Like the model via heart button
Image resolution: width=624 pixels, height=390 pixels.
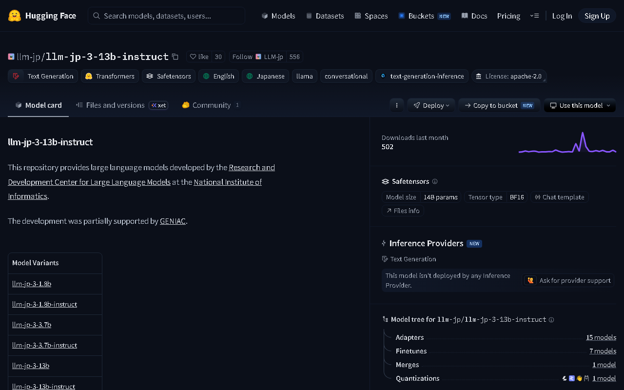coord(199,57)
